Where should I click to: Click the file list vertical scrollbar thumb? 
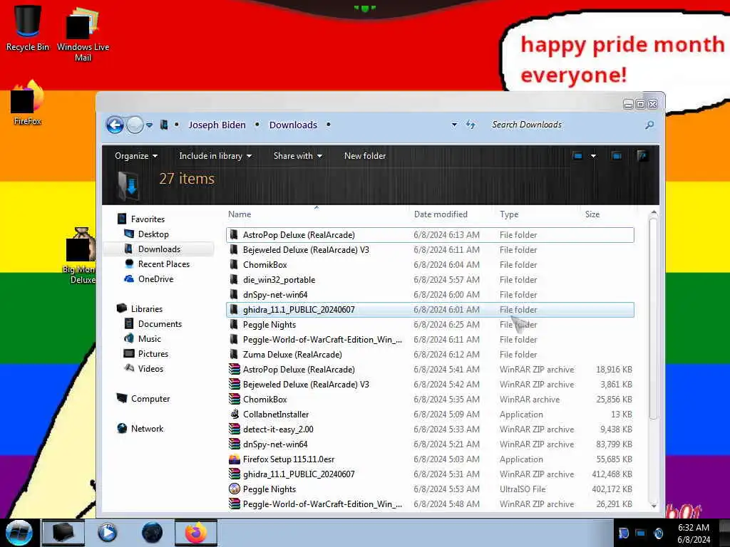pyautogui.click(x=653, y=318)
